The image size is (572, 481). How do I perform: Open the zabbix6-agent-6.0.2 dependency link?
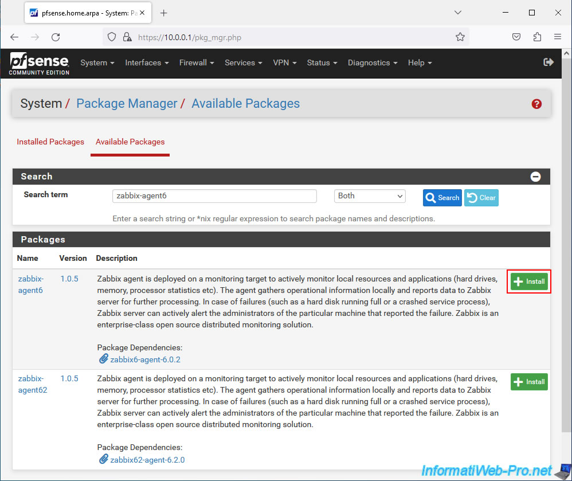point(145,359)
